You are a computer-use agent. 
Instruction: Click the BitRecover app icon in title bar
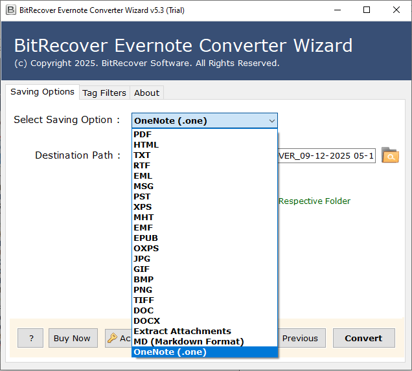11,10
